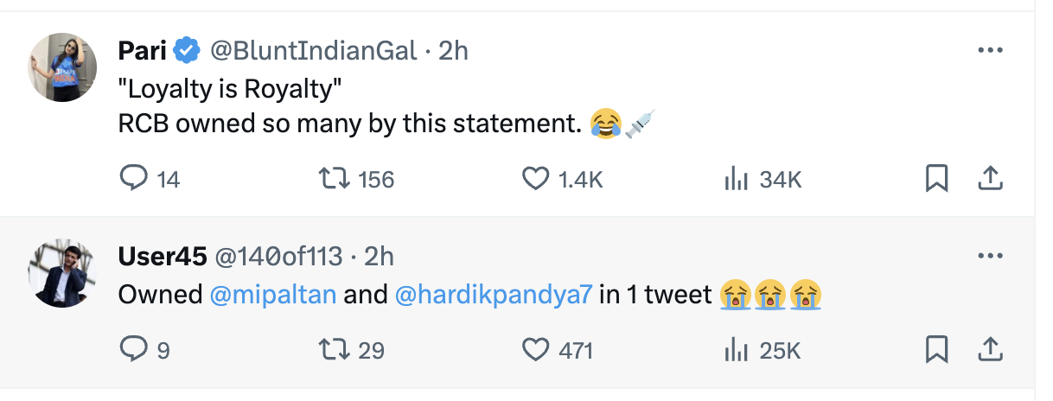The width and height of the screenshot is (1053, 401).
Task: Open more options on User45's tweet
Action: pos(989,256)
